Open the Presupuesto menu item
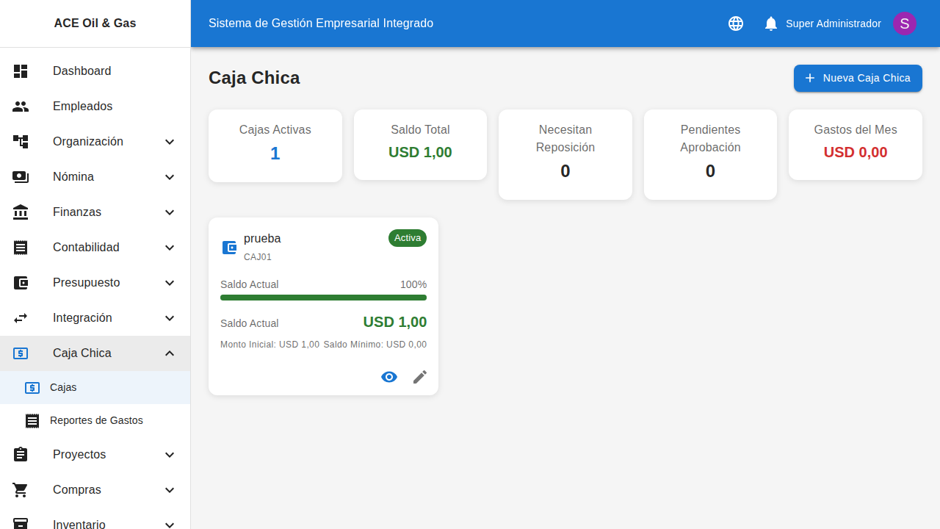This screenshot has width=940, height=529. pos(86,282)
